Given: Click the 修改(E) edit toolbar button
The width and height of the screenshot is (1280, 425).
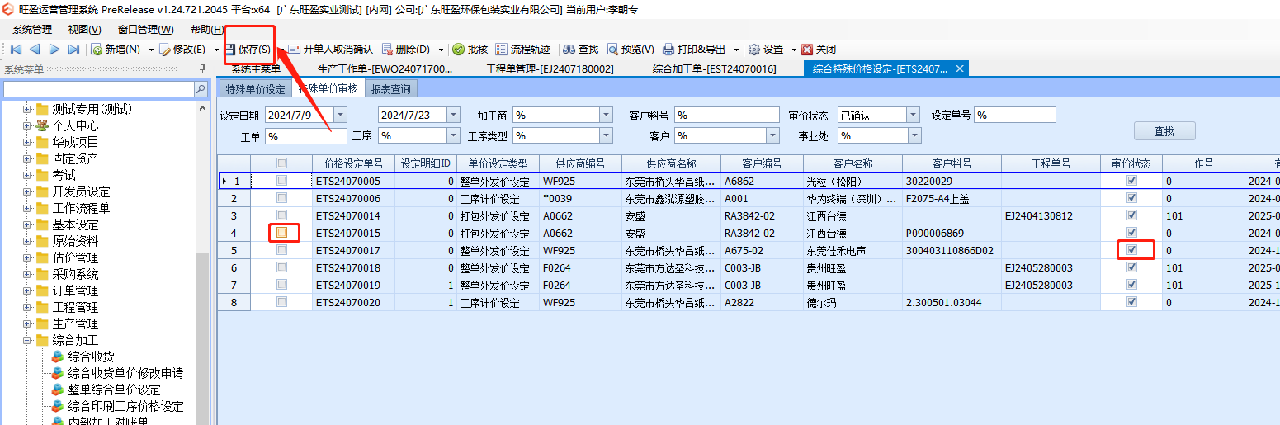Looking at the screenshot, I should point(183,50).
